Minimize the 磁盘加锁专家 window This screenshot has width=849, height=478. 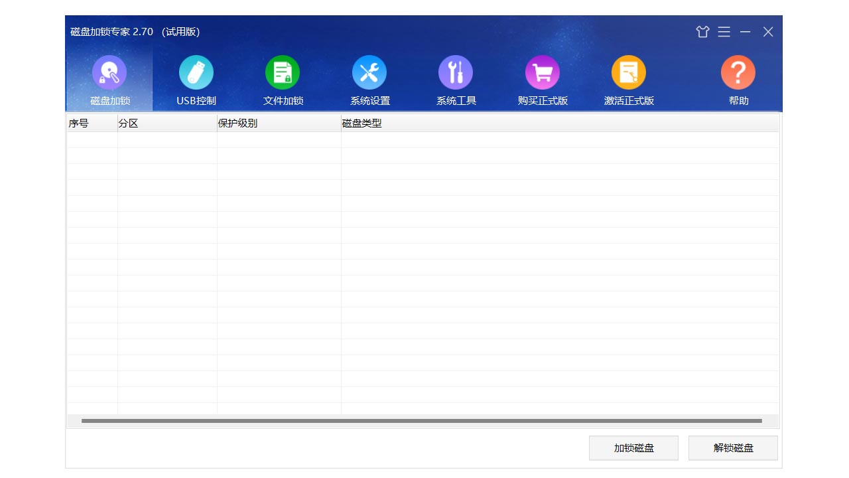pos(746,32)
